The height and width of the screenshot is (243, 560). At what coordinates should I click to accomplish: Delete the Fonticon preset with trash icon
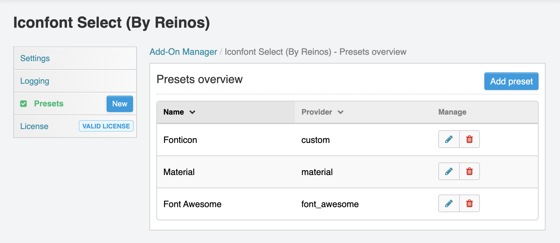[x=470, y=139]
